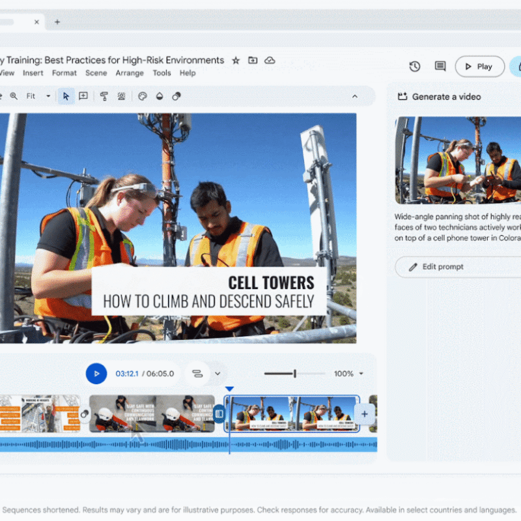Select the working-at-heights scene clip
The height and width of the screenshot is (521, 521).
(x=40, y=414)
